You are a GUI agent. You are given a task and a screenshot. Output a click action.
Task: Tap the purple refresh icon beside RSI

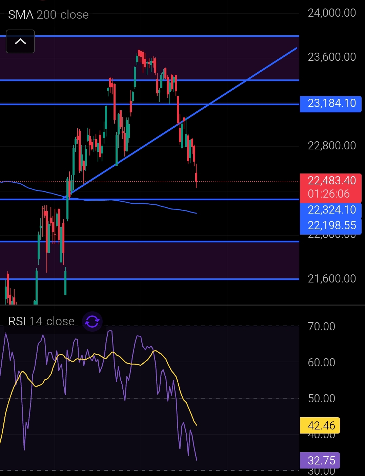coord(92,321)
